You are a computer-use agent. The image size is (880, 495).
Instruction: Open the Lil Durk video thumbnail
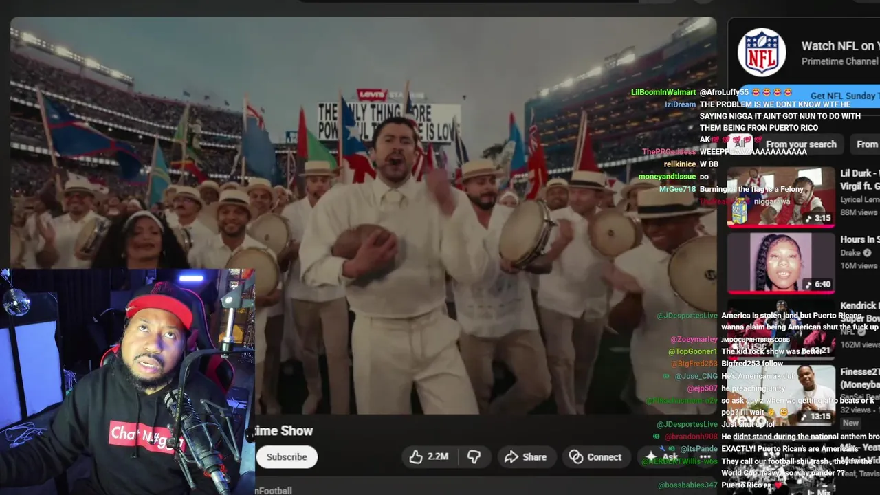781,197
